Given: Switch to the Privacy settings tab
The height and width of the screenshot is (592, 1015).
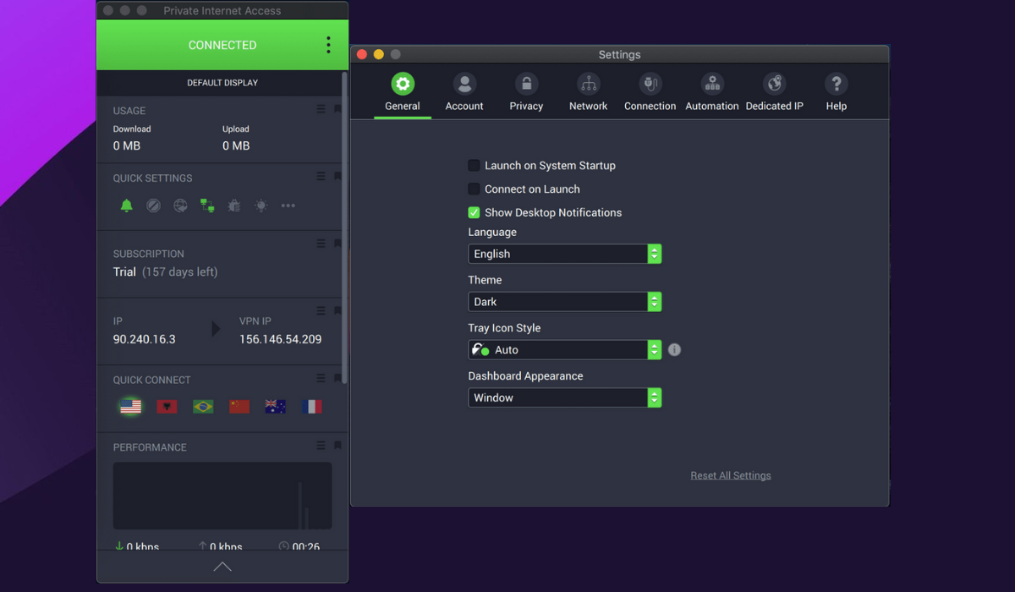Looking at the screenshot, I should point(526,92).
